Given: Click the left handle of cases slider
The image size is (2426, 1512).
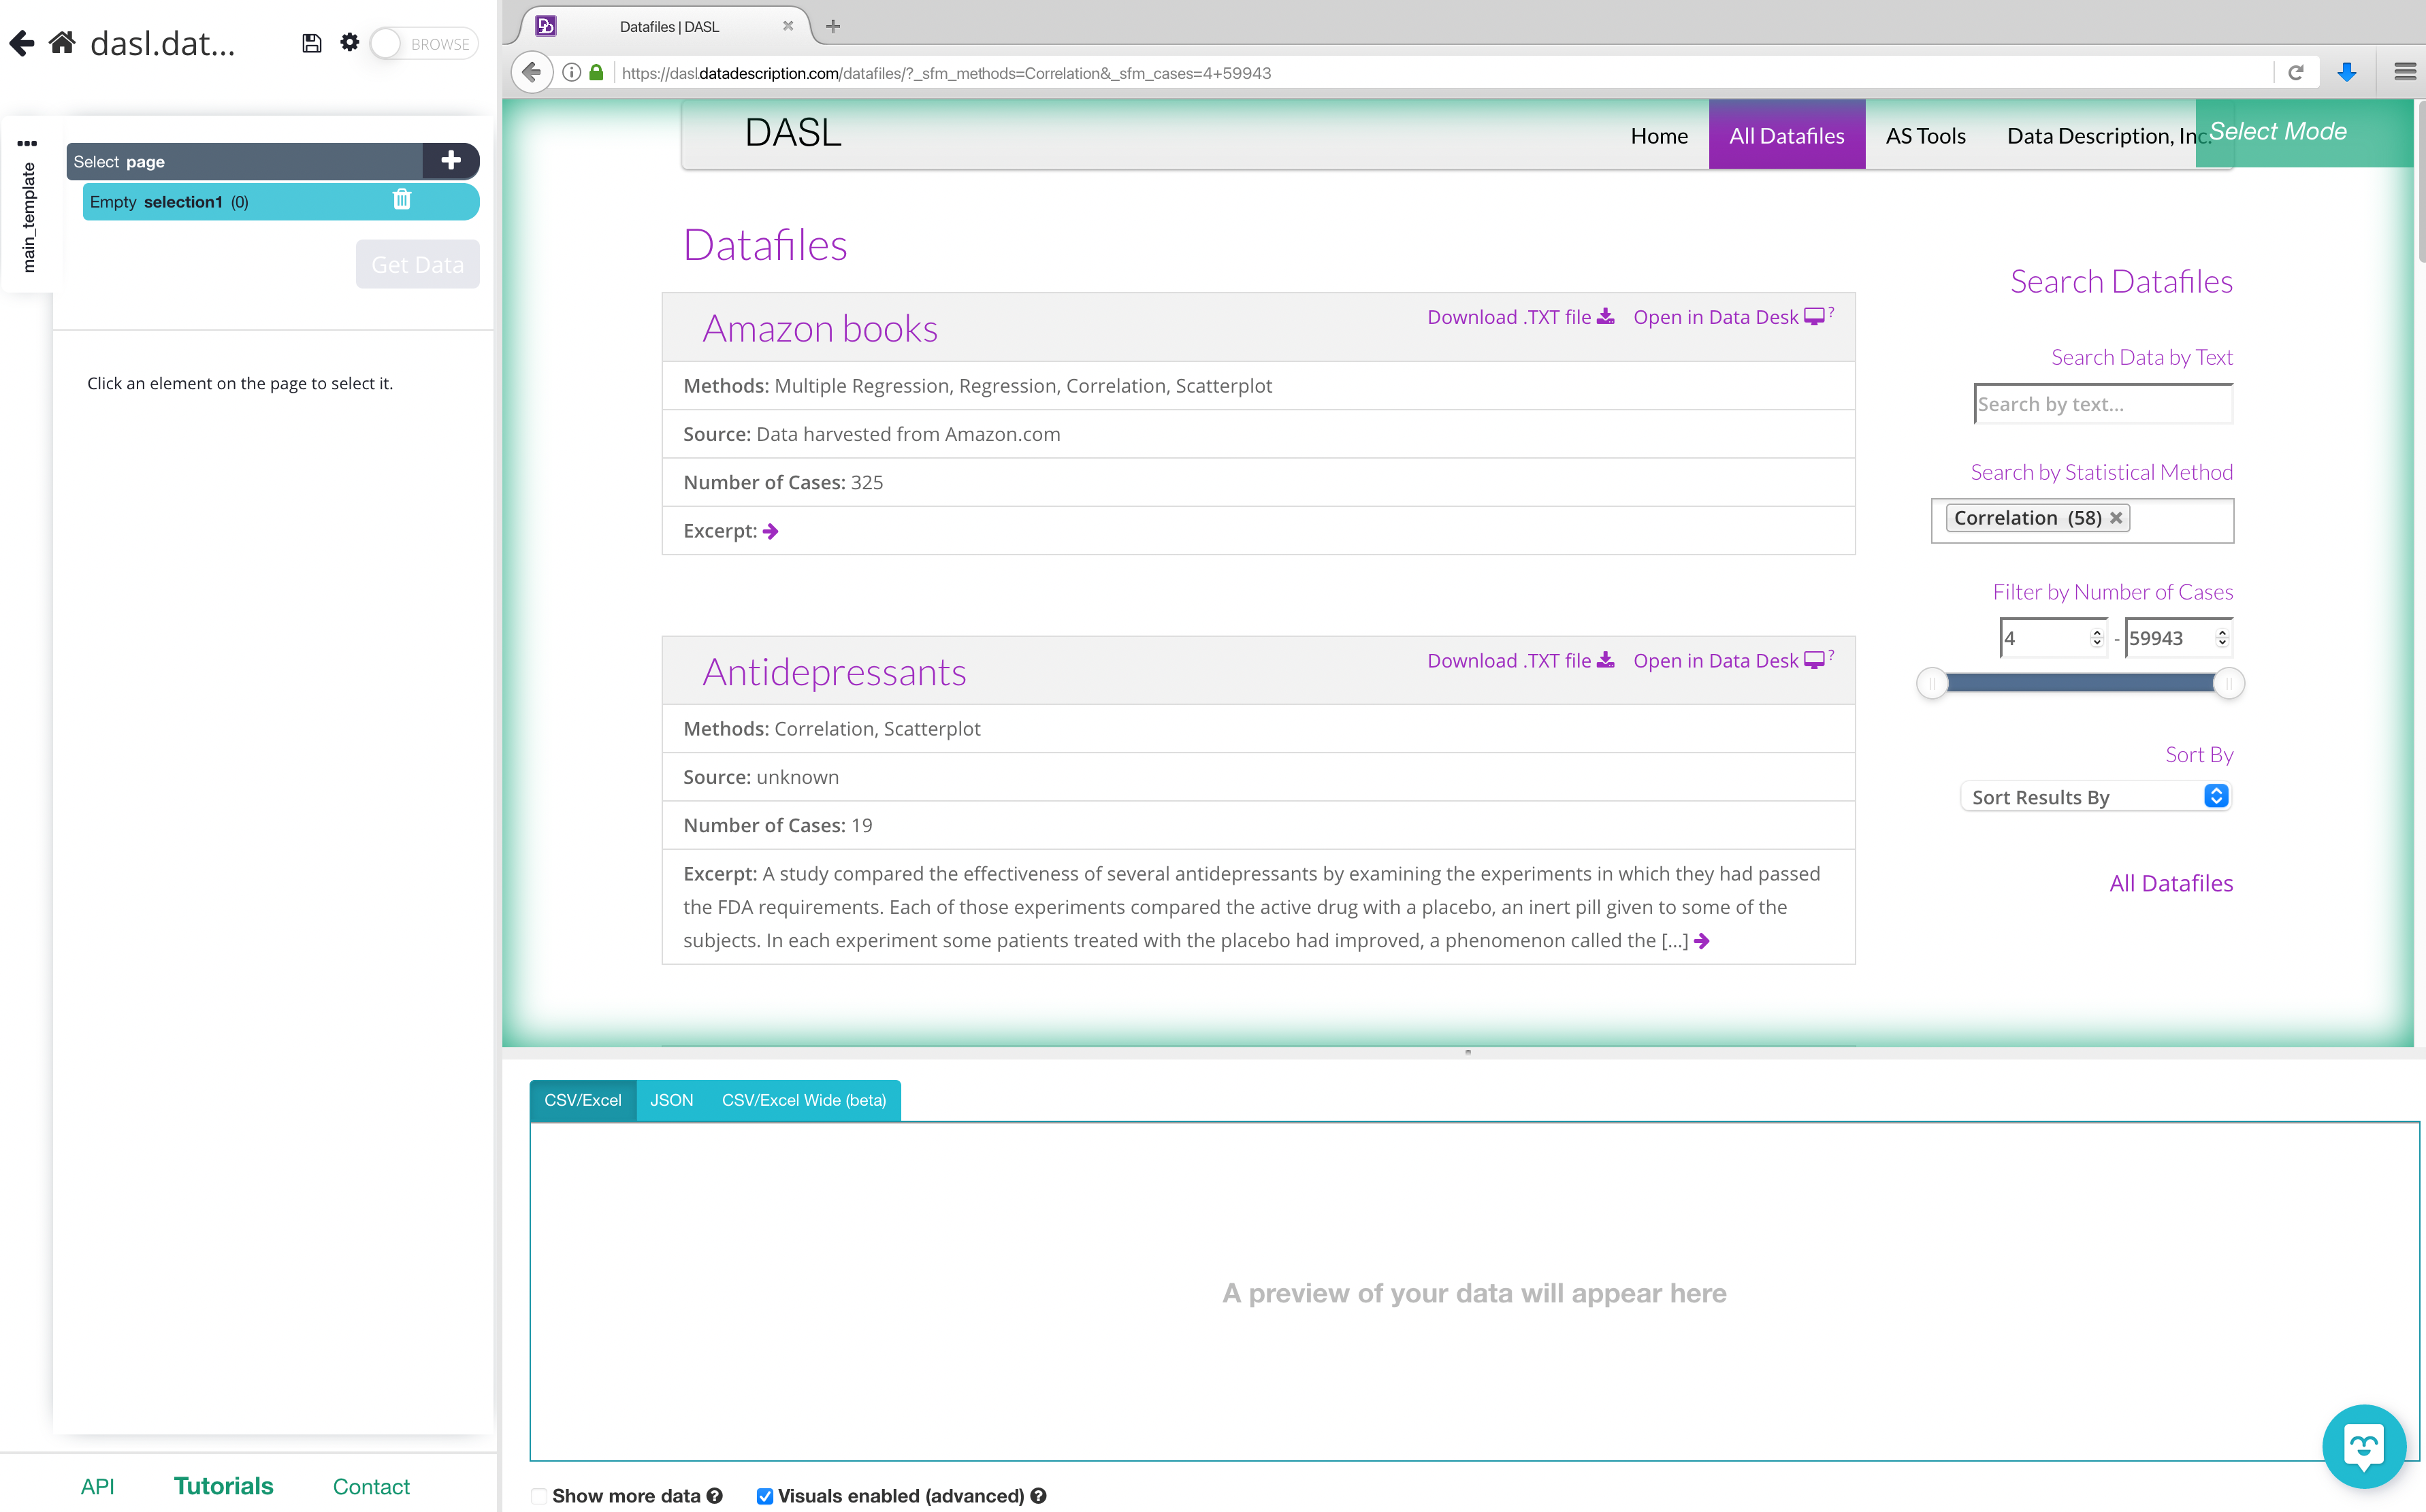Looking at the screenshot, I should click(1932, 683).
